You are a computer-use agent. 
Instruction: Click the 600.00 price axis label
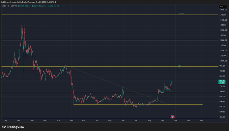click(222, 102)
